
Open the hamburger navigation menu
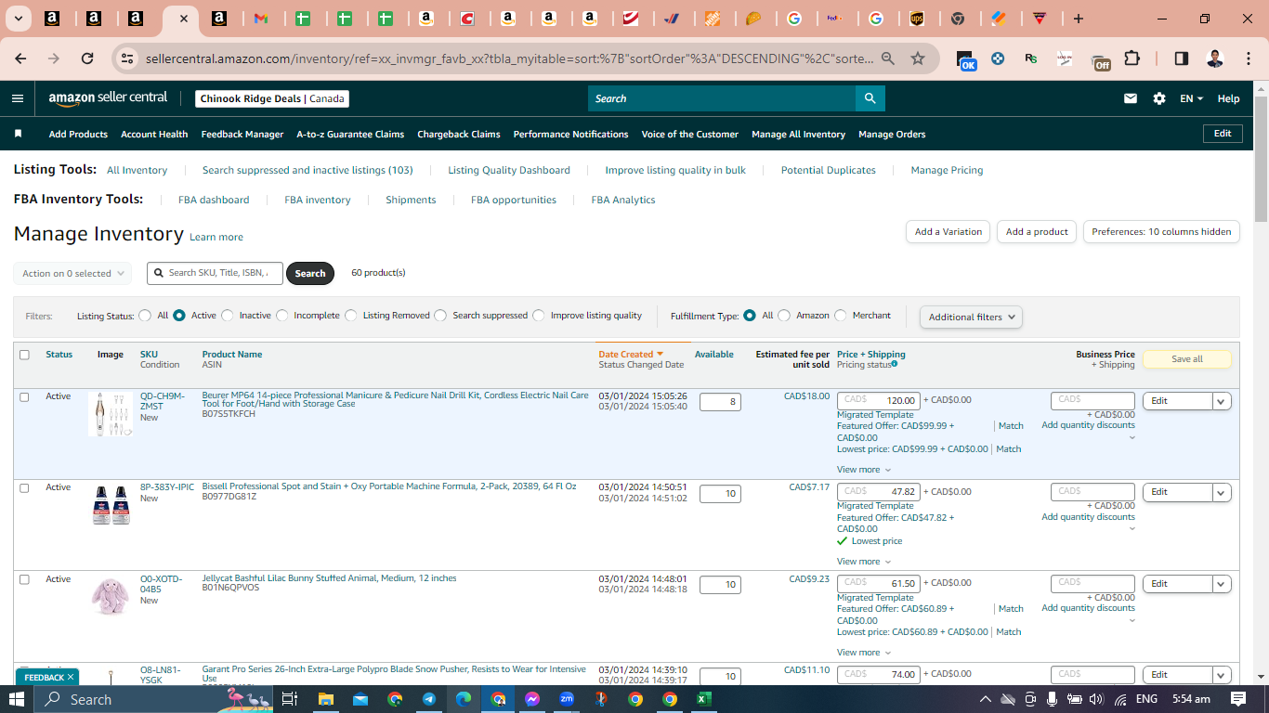tap(18, 98)
